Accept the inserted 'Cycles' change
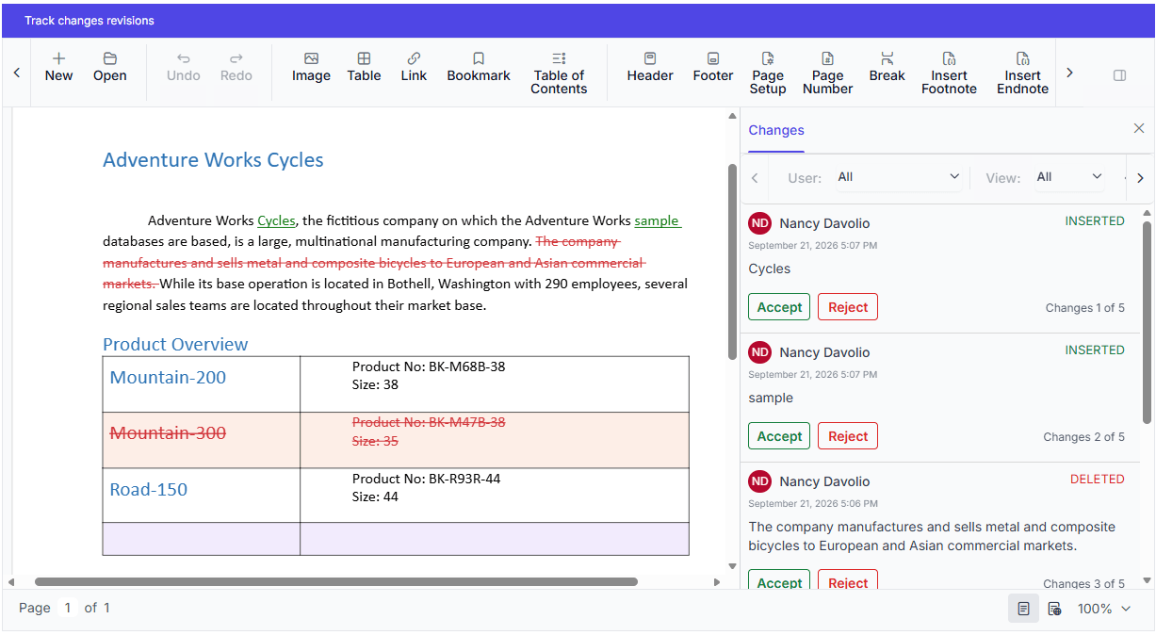This screenshot has width=1156, height=635. [779, 307]
